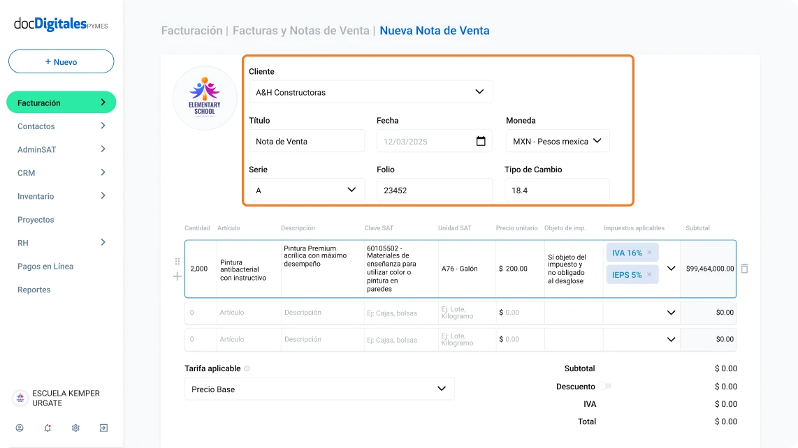Open the user profile icon in sidebar
Viewport: 798px width, 448px height.
pyautogui.click(x=20, y=428)
